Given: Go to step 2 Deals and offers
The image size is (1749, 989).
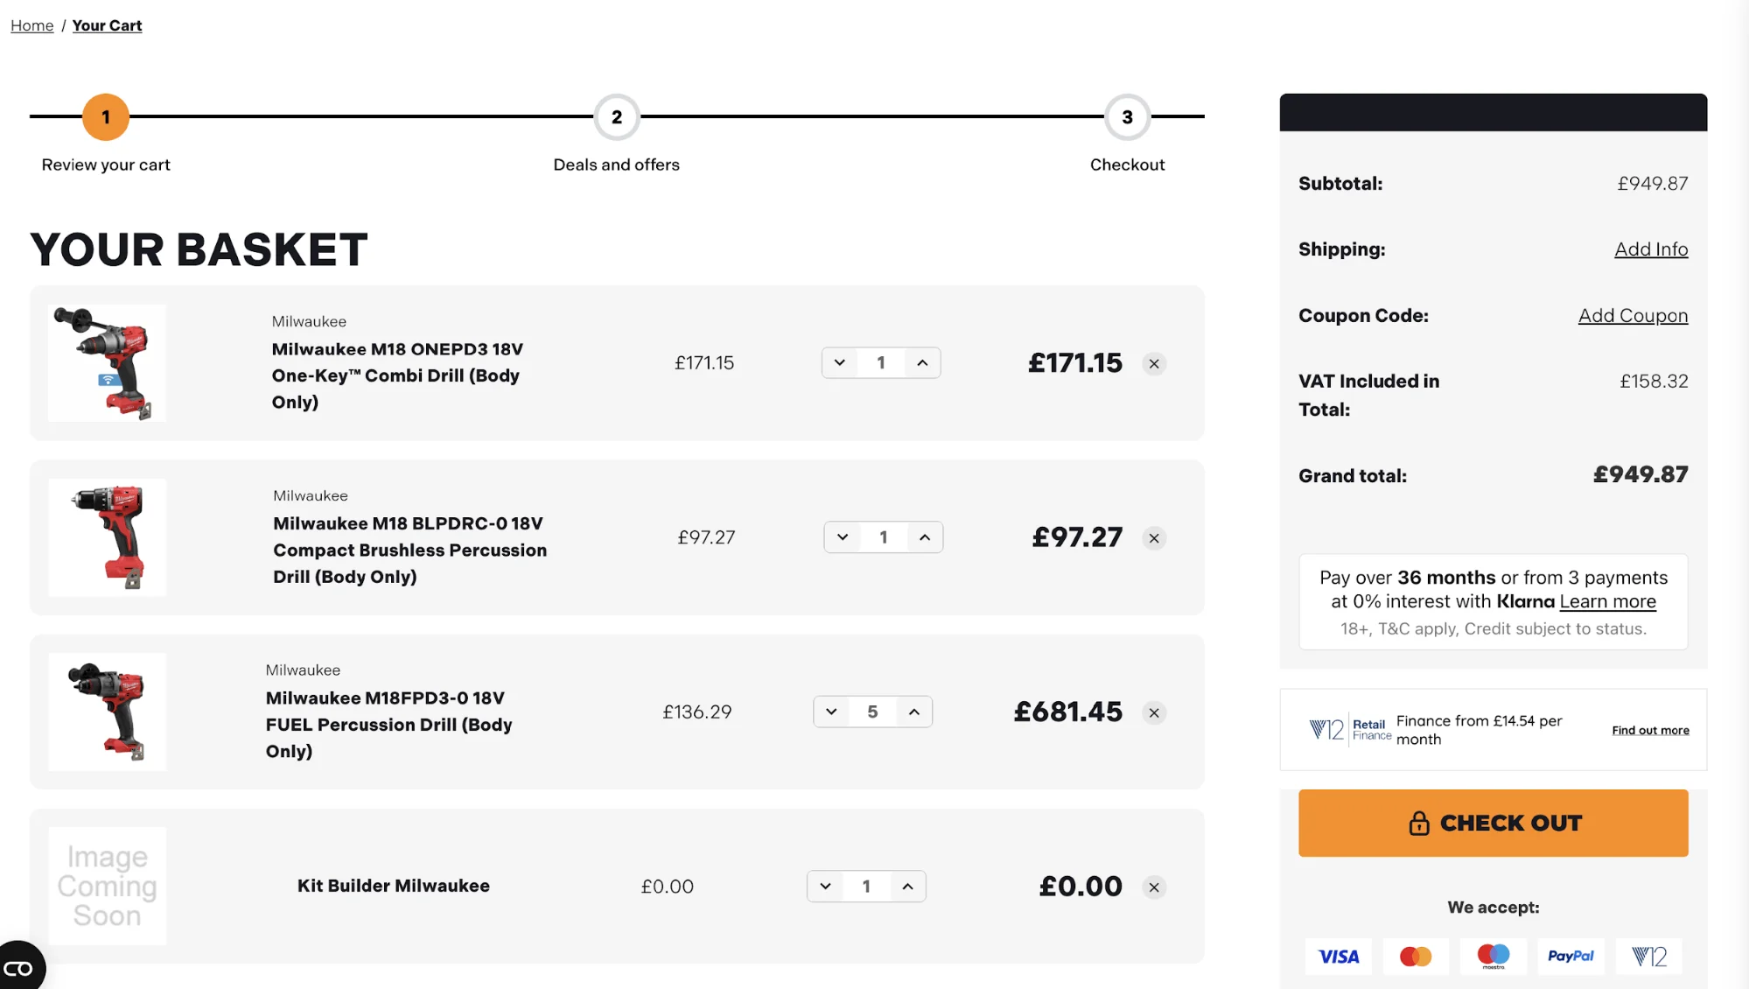Looking at the screenshot, I should [617, 117].
